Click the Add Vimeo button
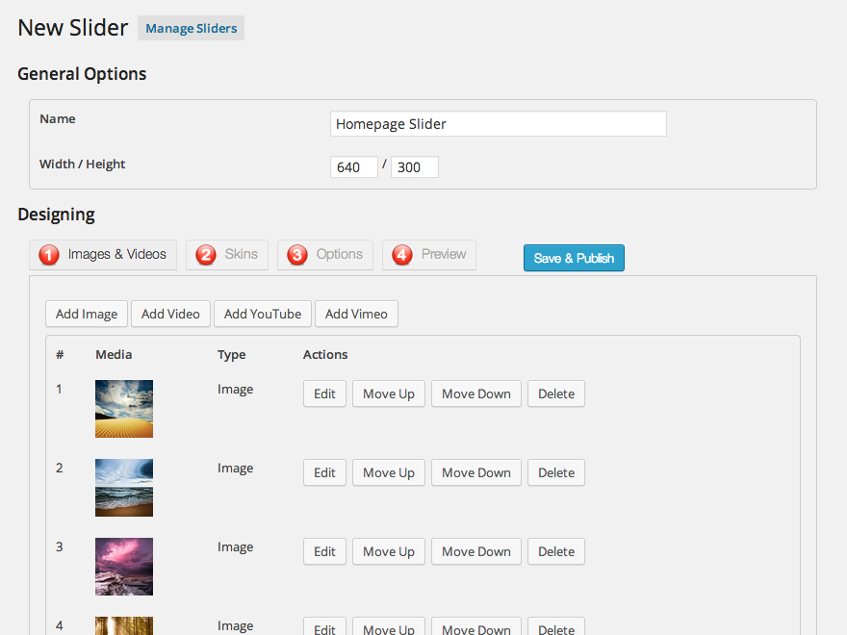847x635 pixels. [x=356, y=314]
